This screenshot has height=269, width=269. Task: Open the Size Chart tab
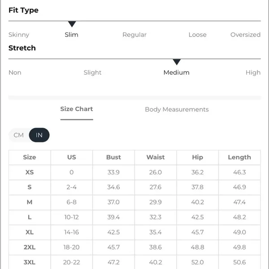click(77, 109)
